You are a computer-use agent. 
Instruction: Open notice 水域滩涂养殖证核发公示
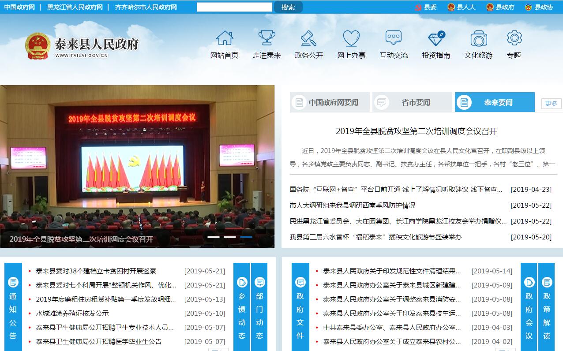pyautogui.click(x=72, y=314)
